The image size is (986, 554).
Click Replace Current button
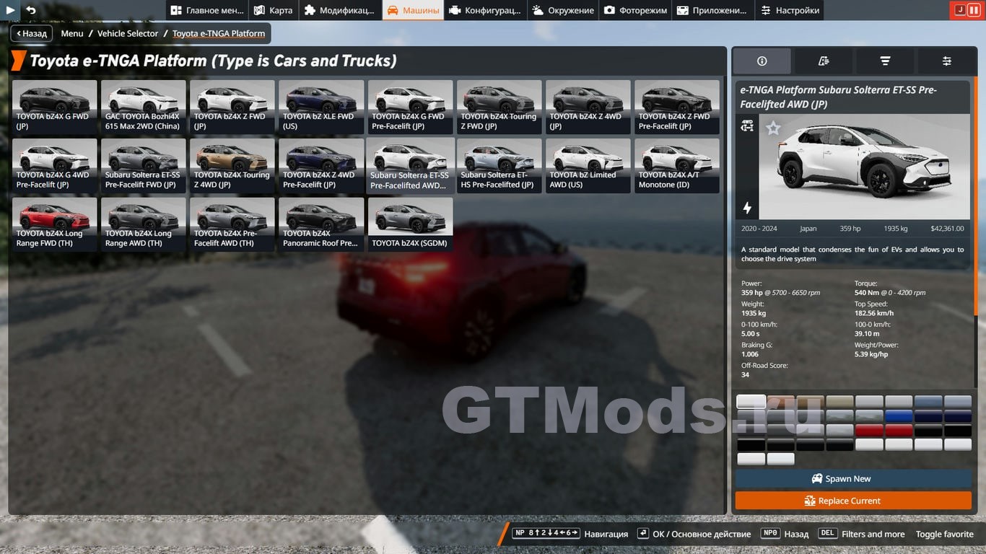pos(853,501)
